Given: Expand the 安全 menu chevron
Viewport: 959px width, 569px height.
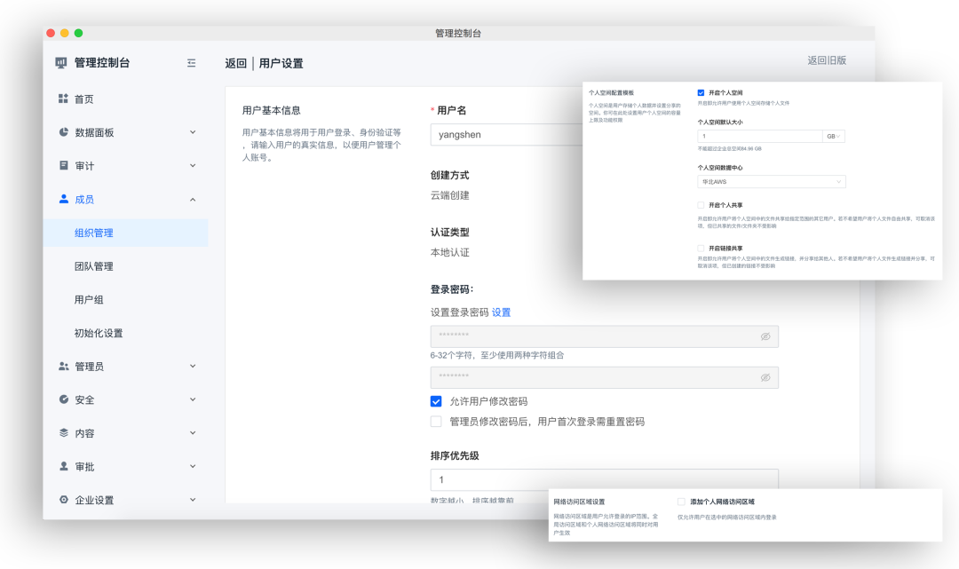Looking at the screenshot, I should tap(193, 399).
